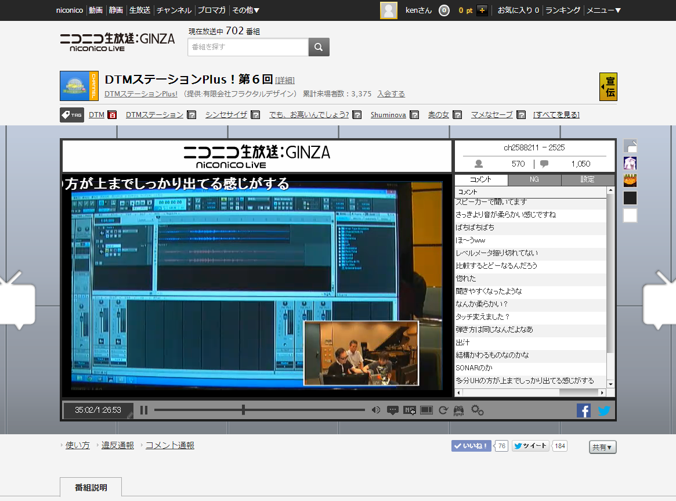Open the DTM tag link

[96, 115]
